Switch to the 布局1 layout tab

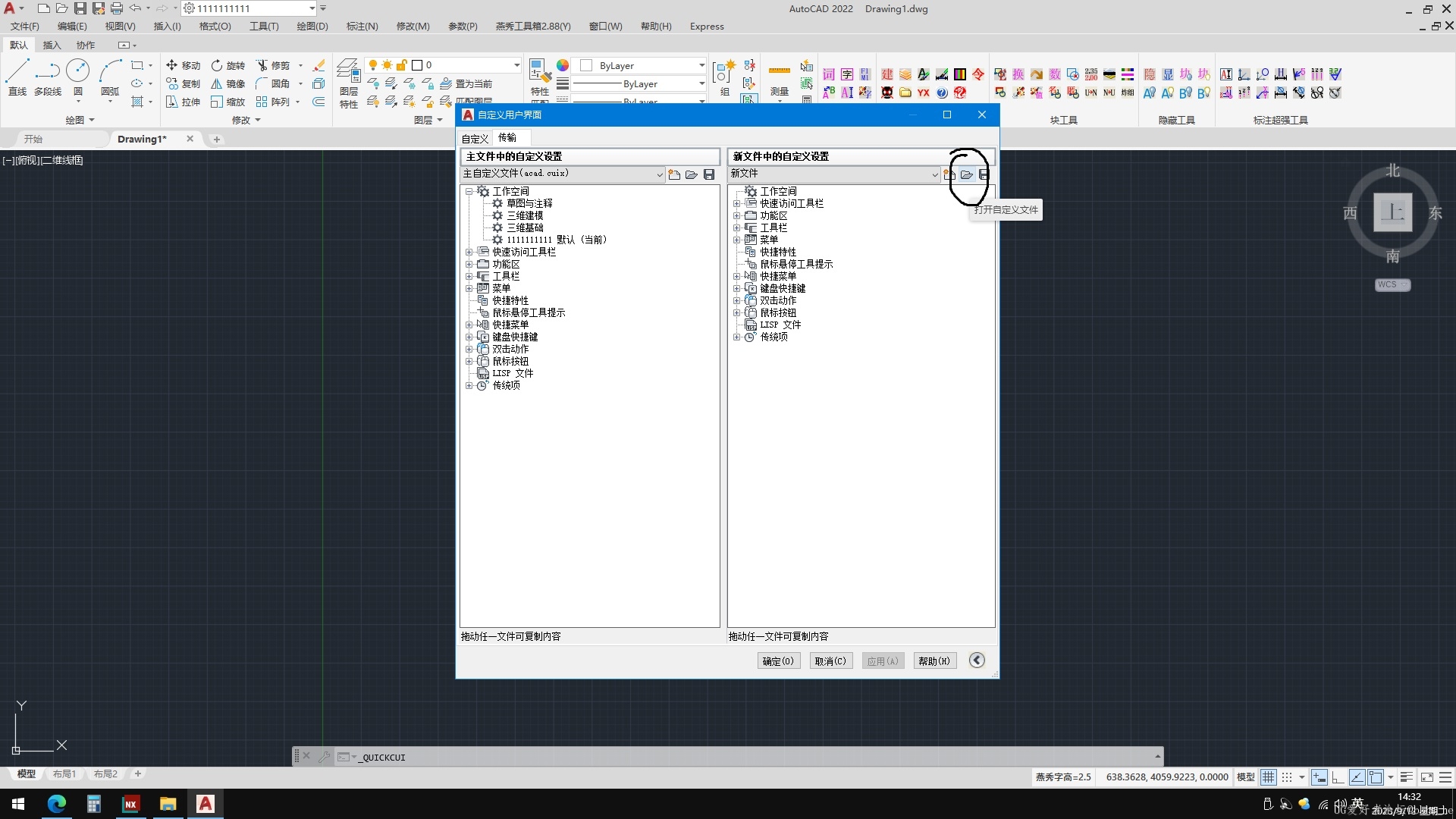64,774
